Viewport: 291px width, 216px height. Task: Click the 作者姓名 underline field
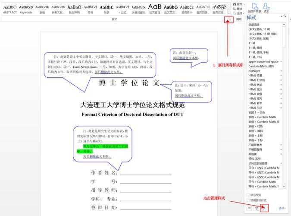pos(146,173)
